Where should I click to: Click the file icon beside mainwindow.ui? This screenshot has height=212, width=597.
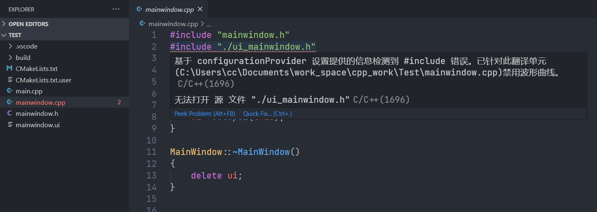(x=10, y=125)
